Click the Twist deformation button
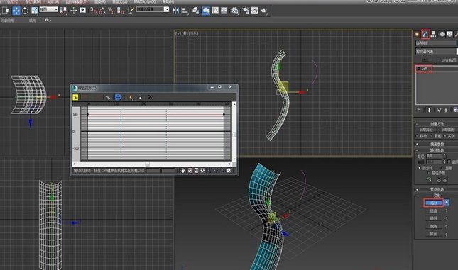 433,210
